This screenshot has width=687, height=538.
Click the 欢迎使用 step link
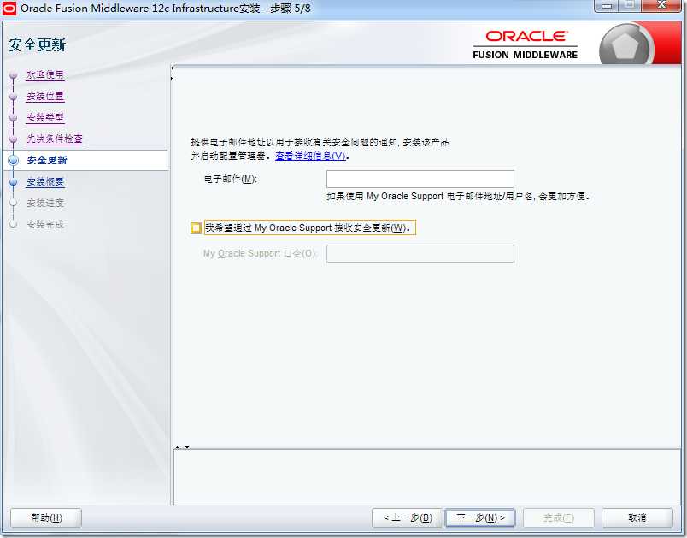tap(45, 75)
